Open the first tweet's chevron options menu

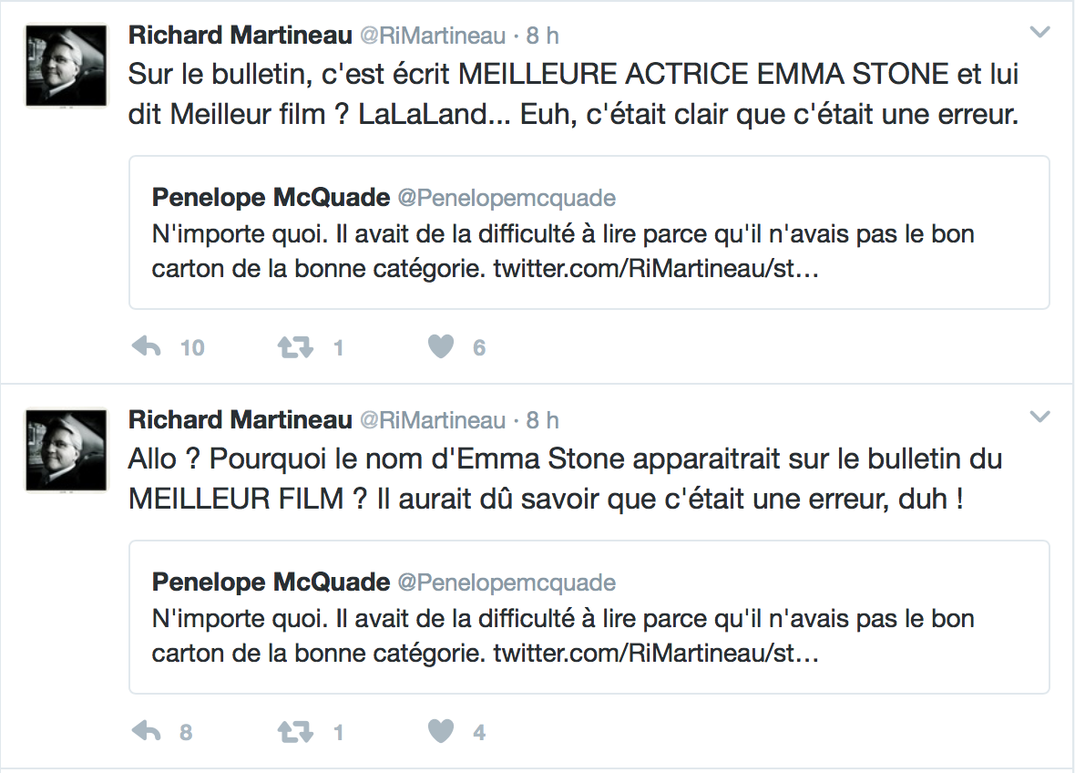1040,32
